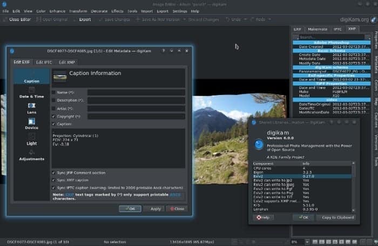The height and width of the screenshot is (246, 378).
Task: Click the Redo toolbar button
Action: tap(258, 19)
